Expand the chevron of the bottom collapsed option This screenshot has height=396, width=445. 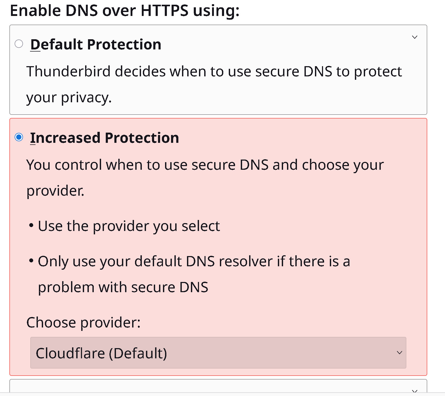pyautogui.click(x=414, y=391)
